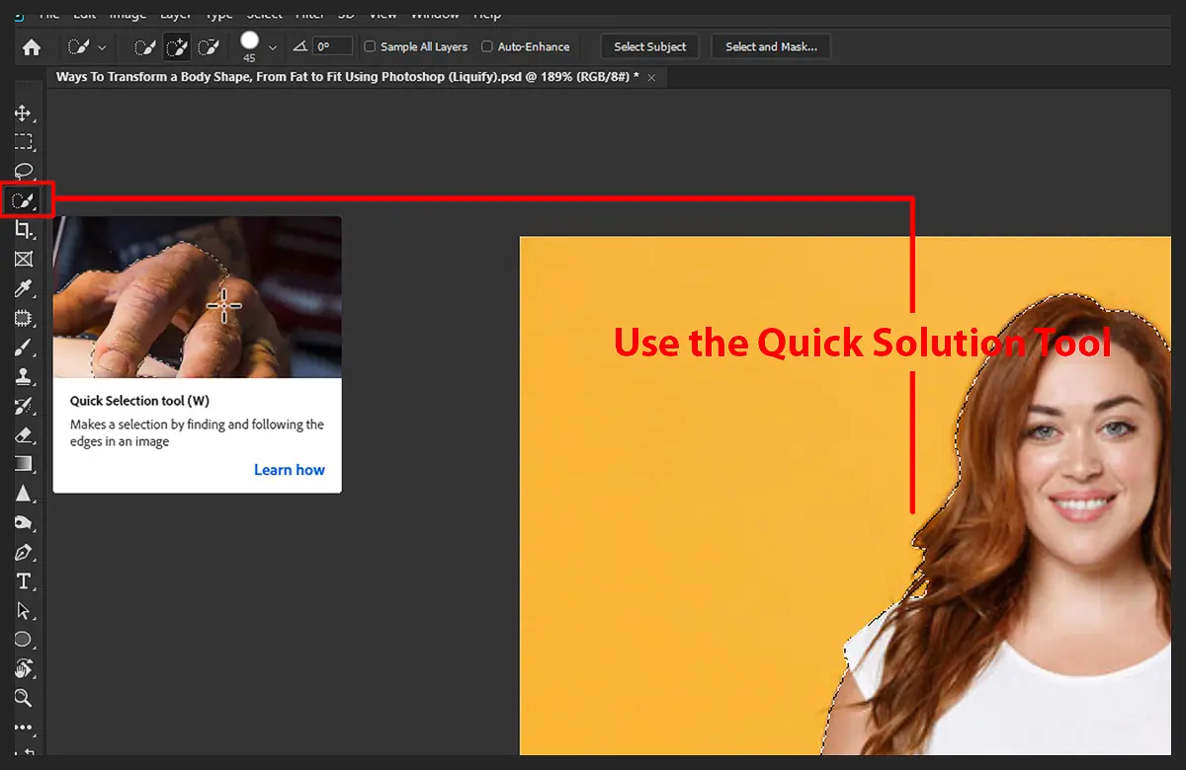Click the Learn how link
Image resolution: width=1186 pixels, height=770 pixels.
(x=289, y=470)
